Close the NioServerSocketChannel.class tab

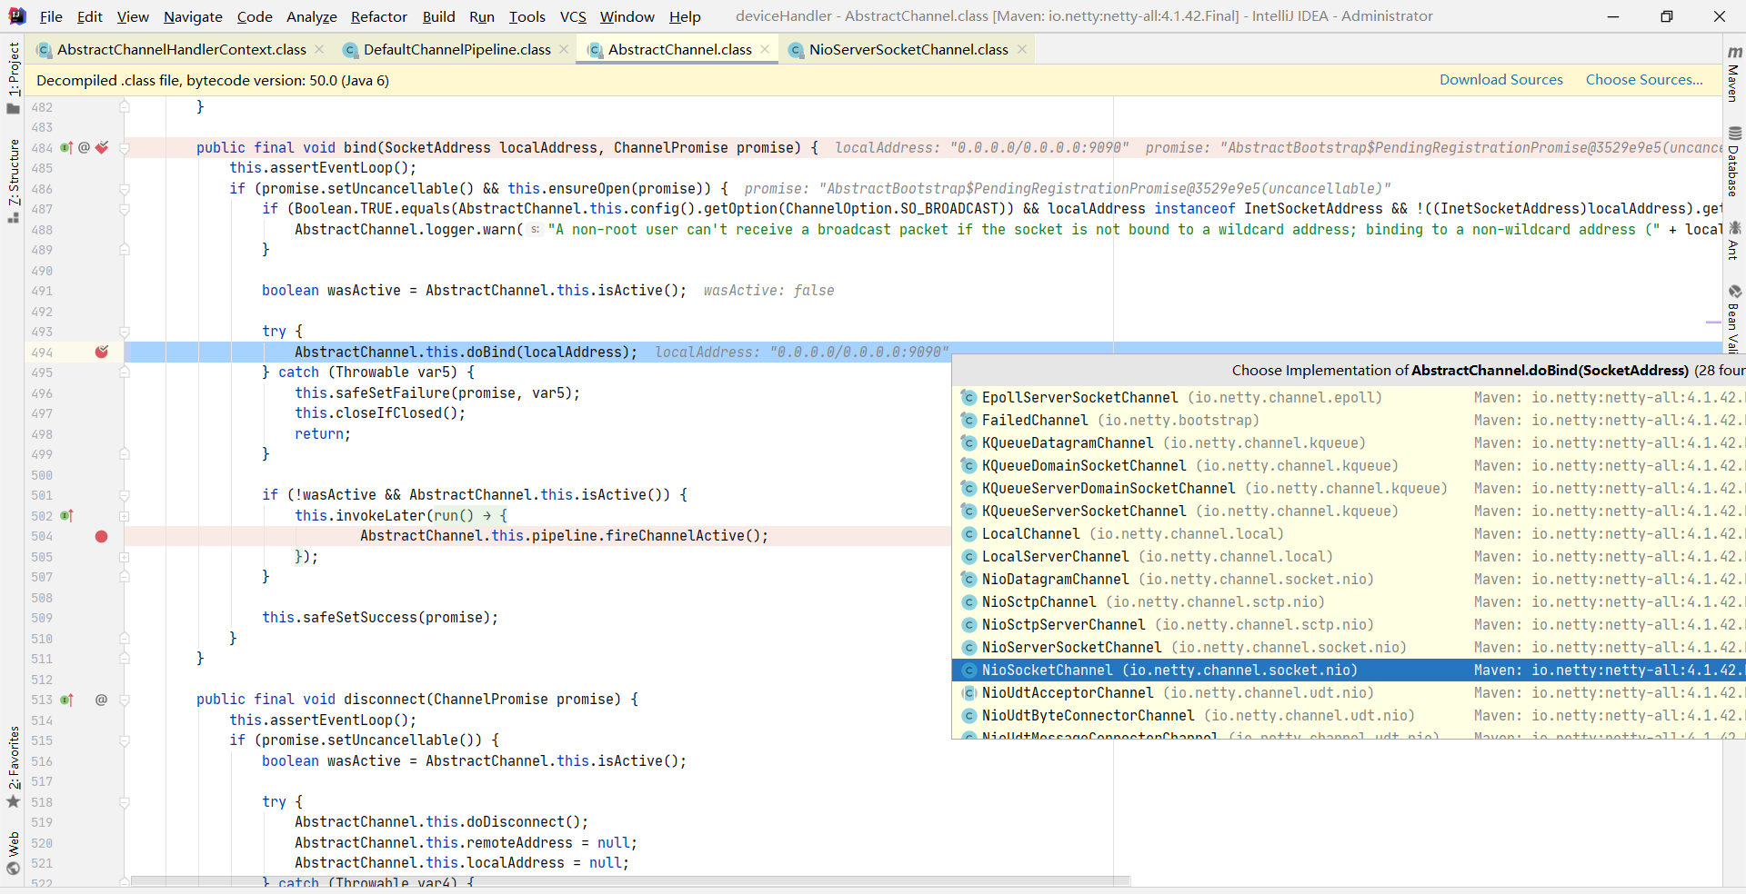(1022, 49)
